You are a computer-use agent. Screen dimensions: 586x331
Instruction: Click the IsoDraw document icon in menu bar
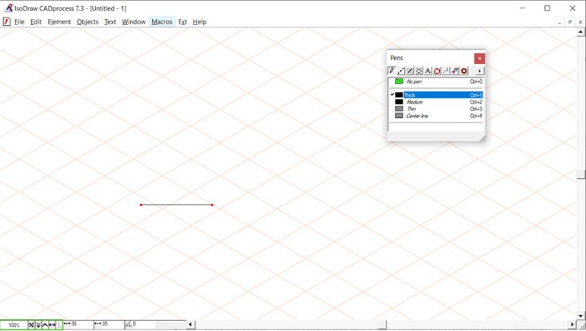tap(6, 21)
